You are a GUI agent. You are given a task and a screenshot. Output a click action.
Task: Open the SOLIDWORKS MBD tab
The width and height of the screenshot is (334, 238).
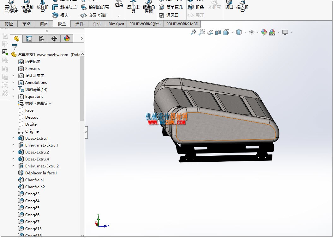point(182,24)
